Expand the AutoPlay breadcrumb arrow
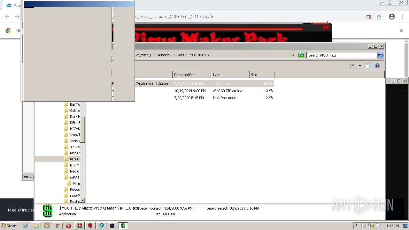The height and width of the screenshot is (230, 409). coord(174,55)
